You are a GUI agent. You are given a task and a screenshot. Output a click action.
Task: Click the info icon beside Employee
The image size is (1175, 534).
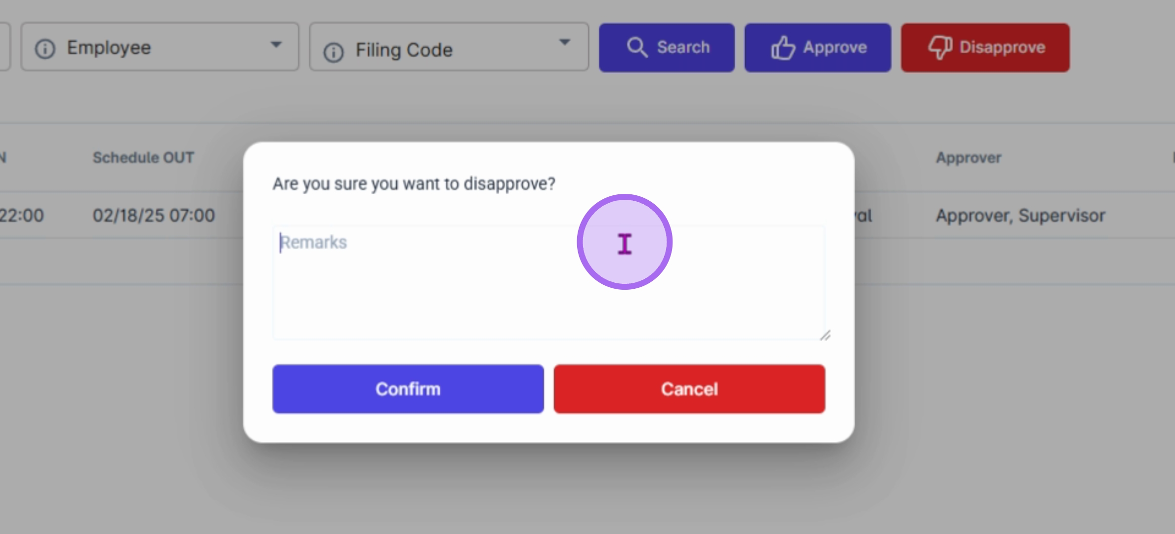coord(45,49)
